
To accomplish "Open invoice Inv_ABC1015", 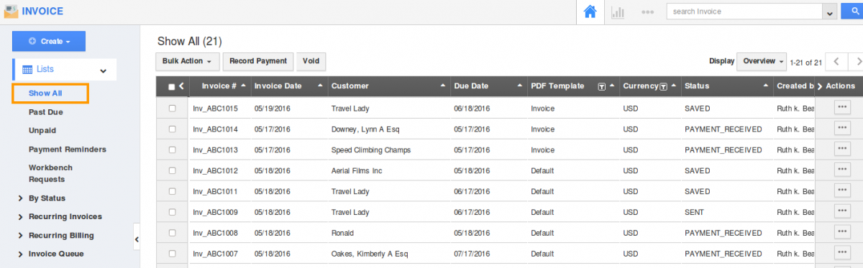I will pos(215,108).
